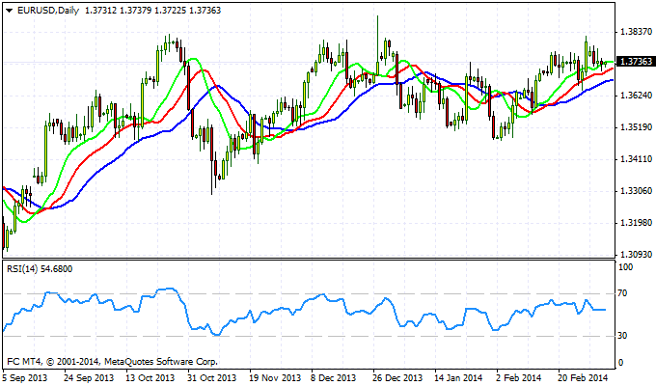The width and height of the screenshot is (656, 386).
Task: Click the 1.38370 price axis value
Action: tap(637, 32)
